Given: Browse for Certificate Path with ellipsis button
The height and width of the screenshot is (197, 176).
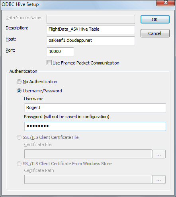Looking at the screenshot, I should 159,179.
